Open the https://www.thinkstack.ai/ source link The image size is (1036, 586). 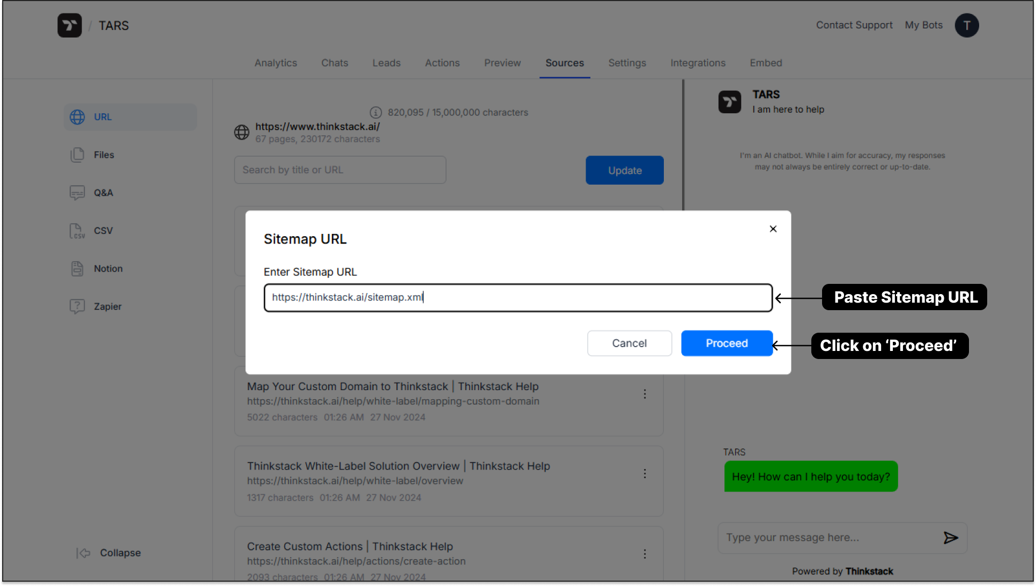(x=317, y=127)
